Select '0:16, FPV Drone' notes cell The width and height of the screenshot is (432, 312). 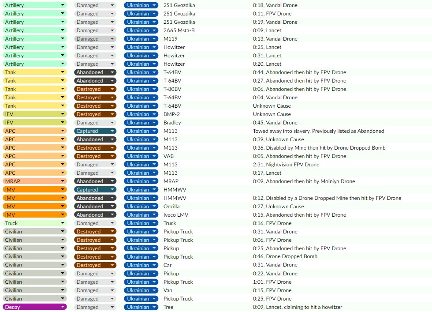[x=272, y=223]
